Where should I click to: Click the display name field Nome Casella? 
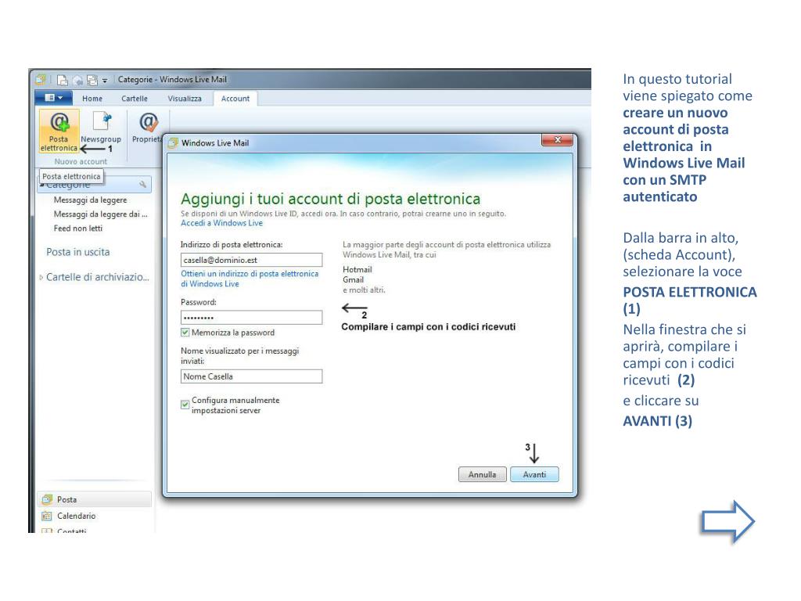click(251, 376)
